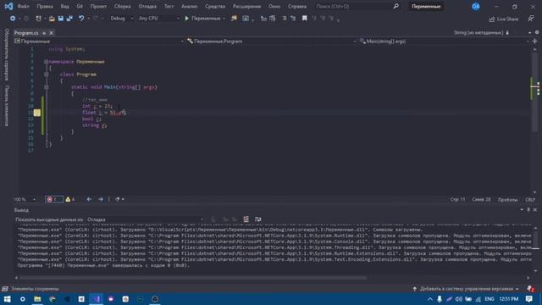Click the Clear All output icon

click(246, 219)
